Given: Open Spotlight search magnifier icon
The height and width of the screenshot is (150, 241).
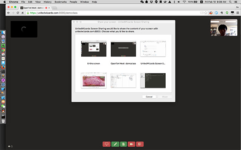Looking at the screenshot, I should click(230, 2).
